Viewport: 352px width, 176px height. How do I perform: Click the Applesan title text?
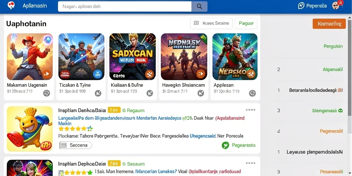pyautogui.click(x=223, y=85)
